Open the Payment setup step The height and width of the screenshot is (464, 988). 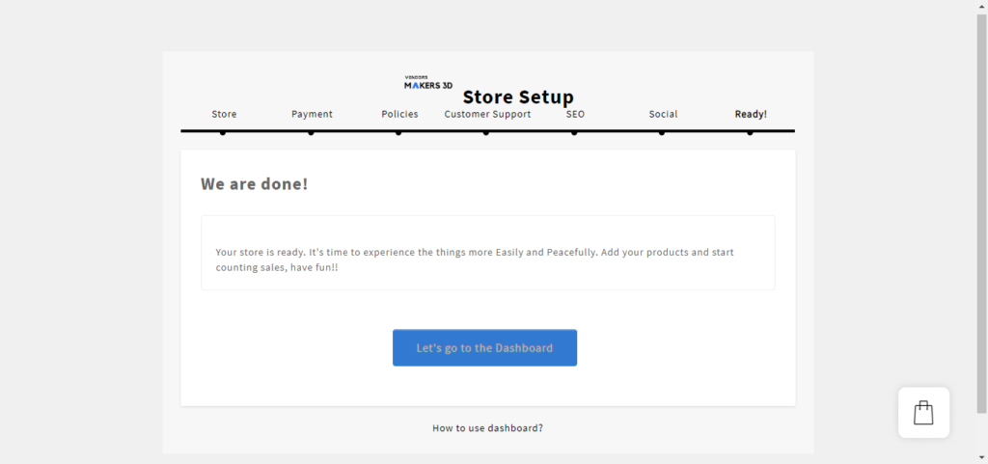pos(312,114)
